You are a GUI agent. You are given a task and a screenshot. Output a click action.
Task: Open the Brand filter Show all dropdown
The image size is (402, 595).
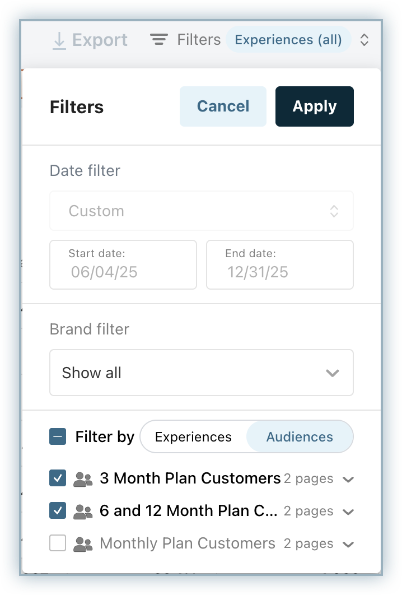tap(202, 373)
